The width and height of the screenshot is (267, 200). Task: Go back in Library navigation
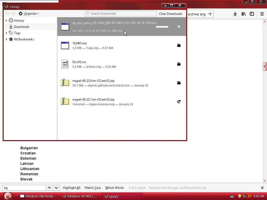[7, 14]
